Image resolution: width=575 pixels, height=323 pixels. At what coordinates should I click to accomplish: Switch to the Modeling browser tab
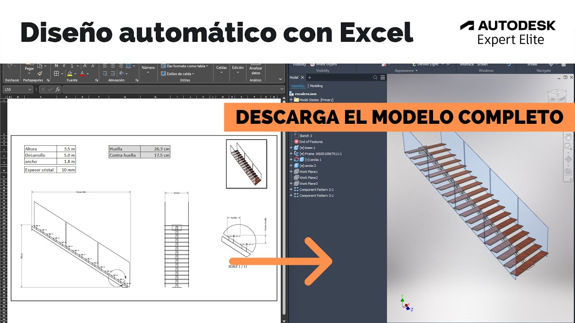[x=316, y=86]
